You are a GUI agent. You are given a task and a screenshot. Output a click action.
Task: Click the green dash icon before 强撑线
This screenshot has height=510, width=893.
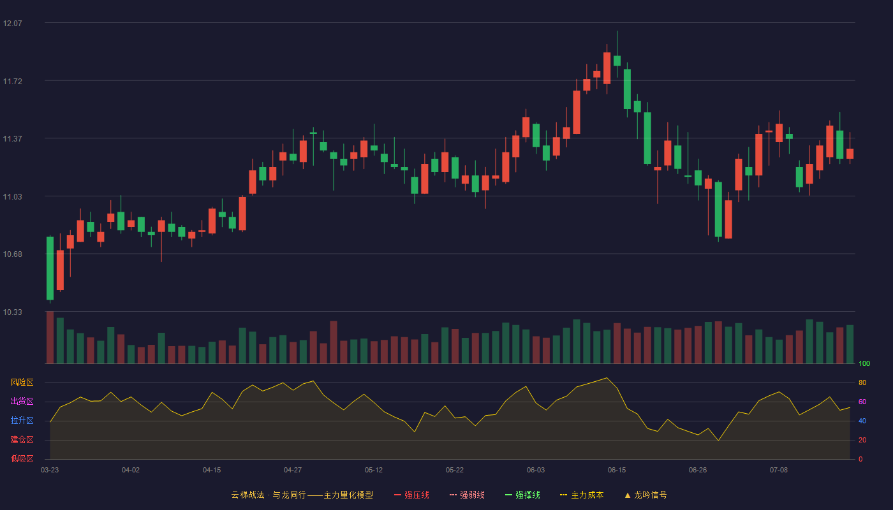point(509,495)
